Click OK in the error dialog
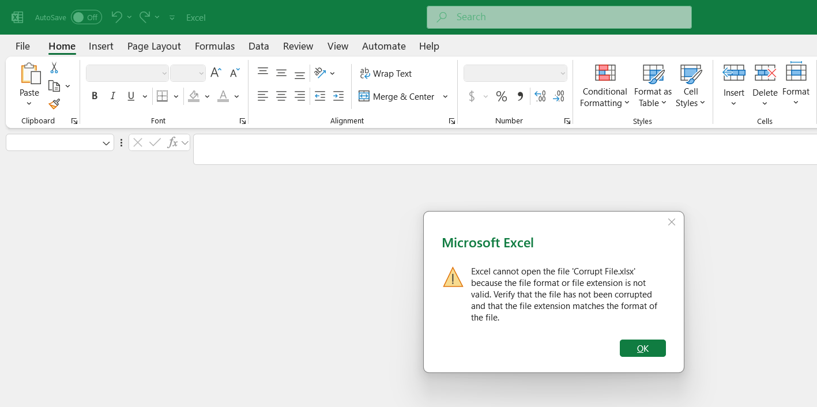Screen dimensions: 817x407 tap(643, 348)
